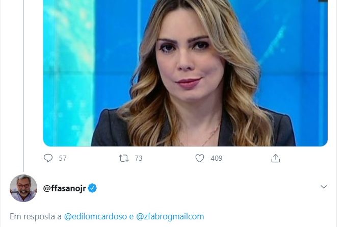View the 409 likes count

point(217,158)
